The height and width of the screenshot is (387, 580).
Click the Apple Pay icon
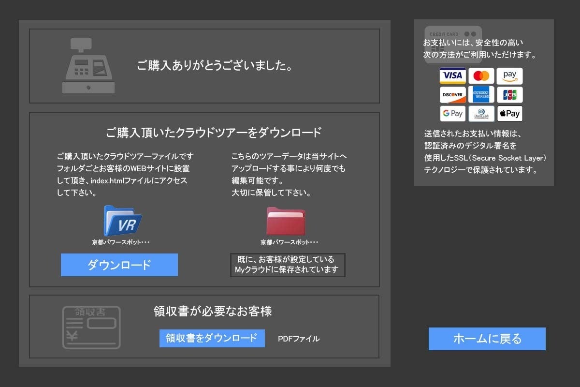(x=509, y=114)
